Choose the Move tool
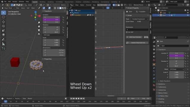 [4, 22]
